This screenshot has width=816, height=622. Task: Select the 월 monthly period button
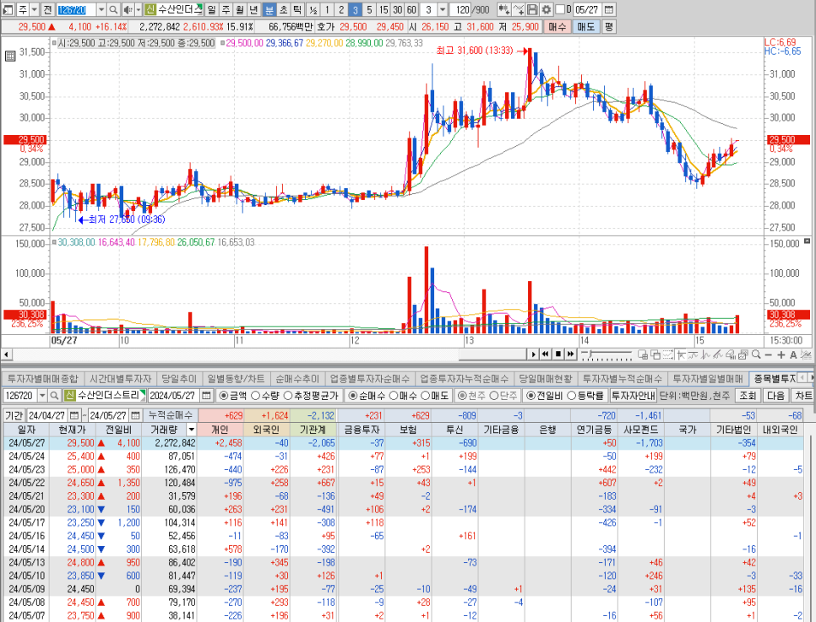point(239,9)
